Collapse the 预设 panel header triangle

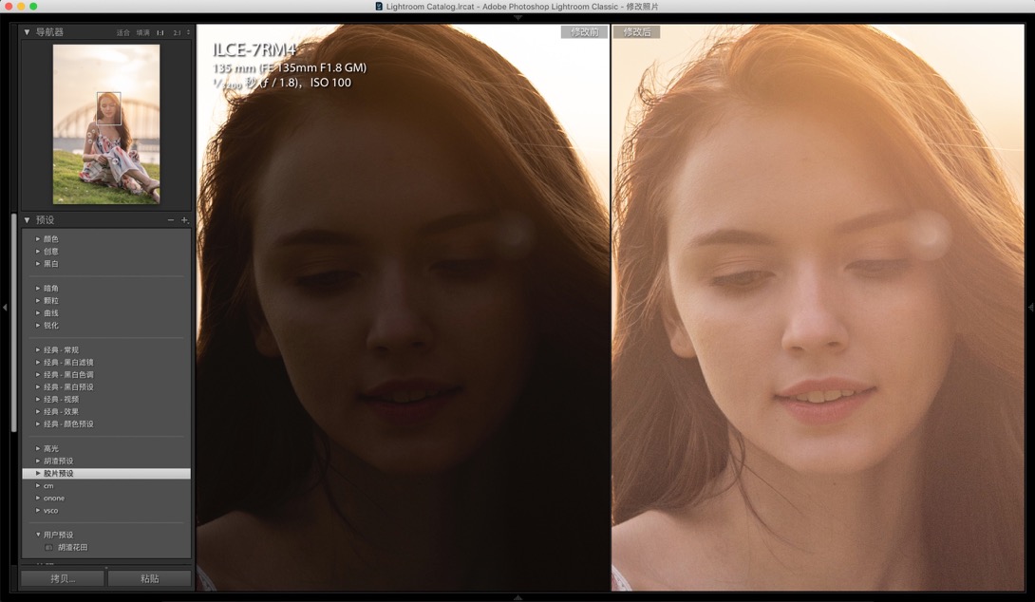click(x=28, y=219)
